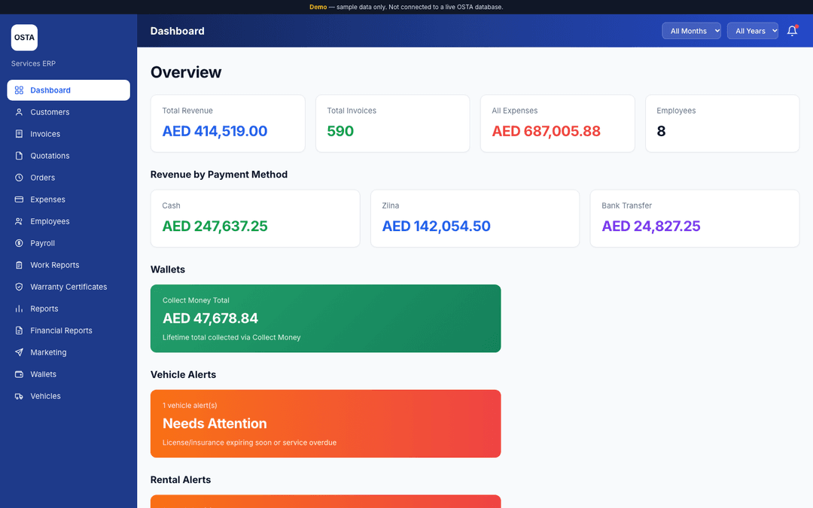Click AED 24,827.25 bank transfer amount
The width and height of the screenshot is (813, 508).
(x=650, y=226)
